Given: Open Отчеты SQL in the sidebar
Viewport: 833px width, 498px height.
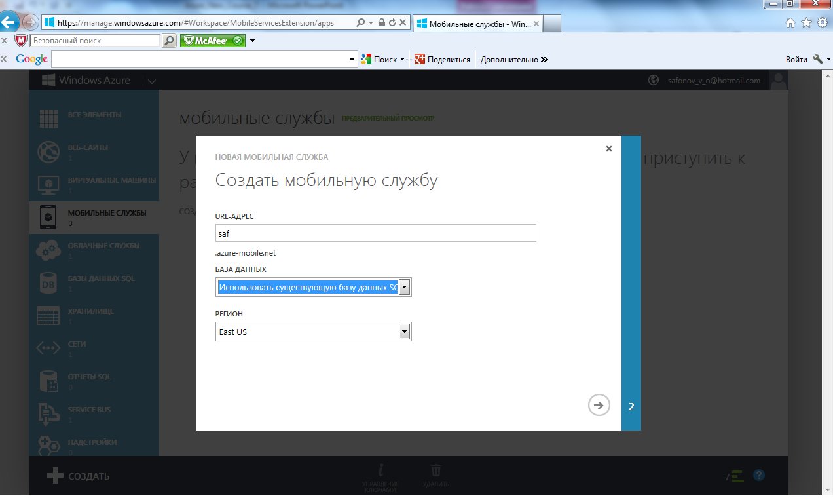Looking at the screenshot, I should [94, 381].
